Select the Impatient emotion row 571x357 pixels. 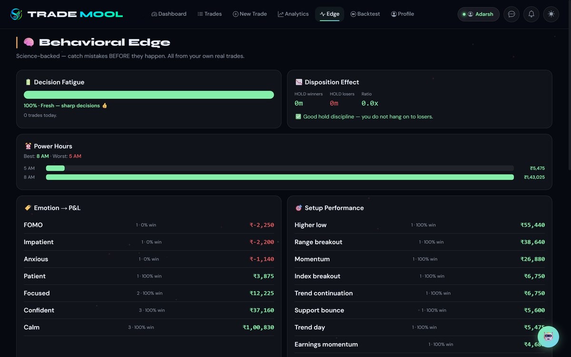(149, 242)
